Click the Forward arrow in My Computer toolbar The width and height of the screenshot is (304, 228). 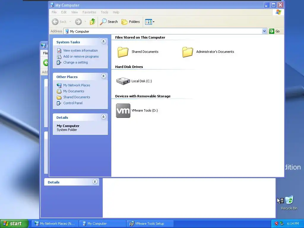pos(78,22)
